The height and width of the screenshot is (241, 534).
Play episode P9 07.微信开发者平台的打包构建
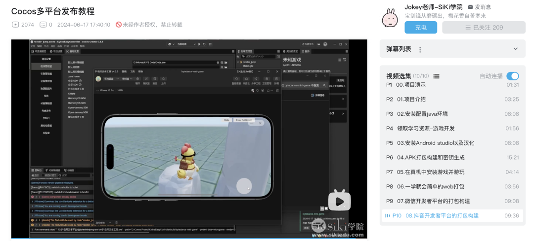[x=452, y=201]
